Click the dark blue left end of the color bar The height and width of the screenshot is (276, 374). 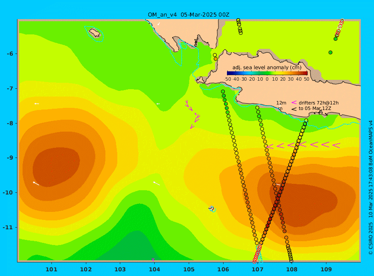(229, 73)
